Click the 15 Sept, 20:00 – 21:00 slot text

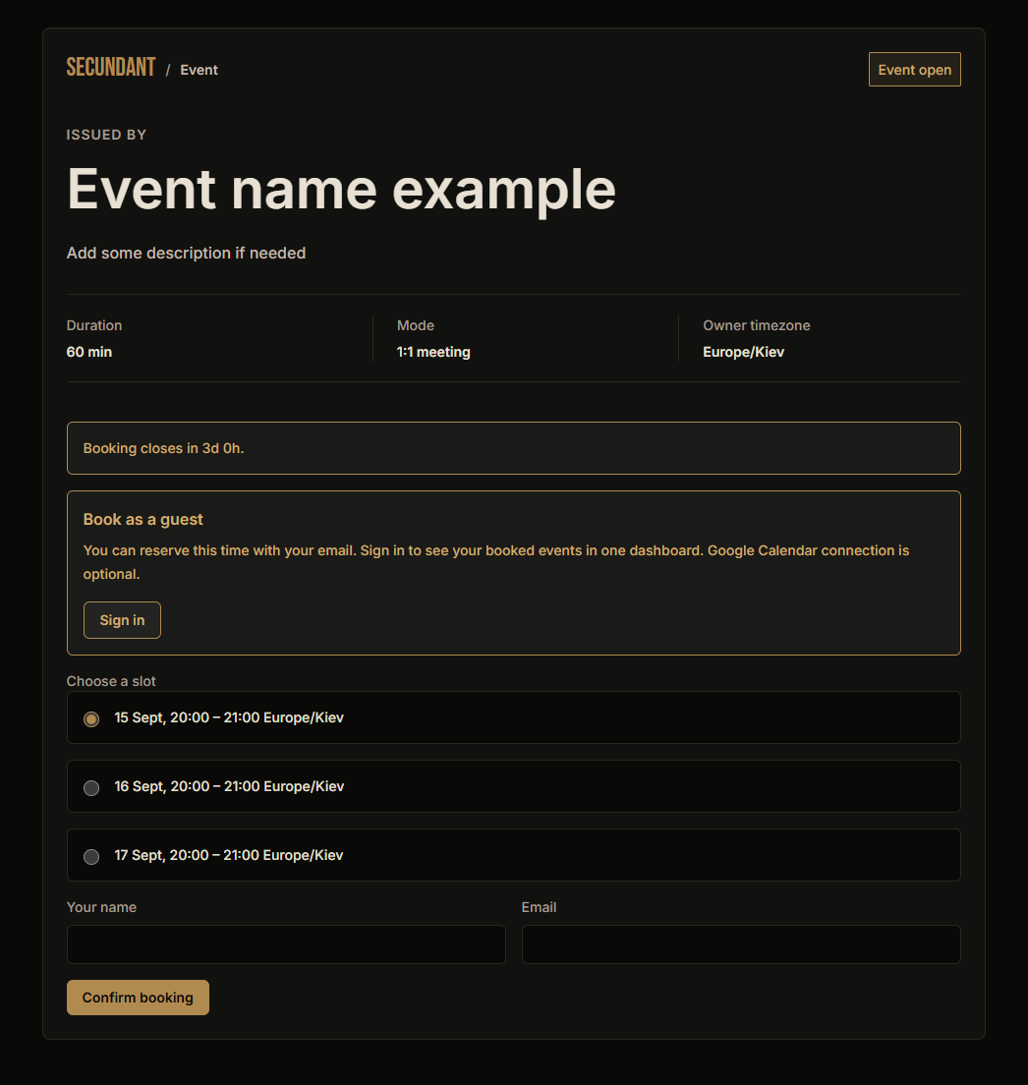[x=229, y=717]
